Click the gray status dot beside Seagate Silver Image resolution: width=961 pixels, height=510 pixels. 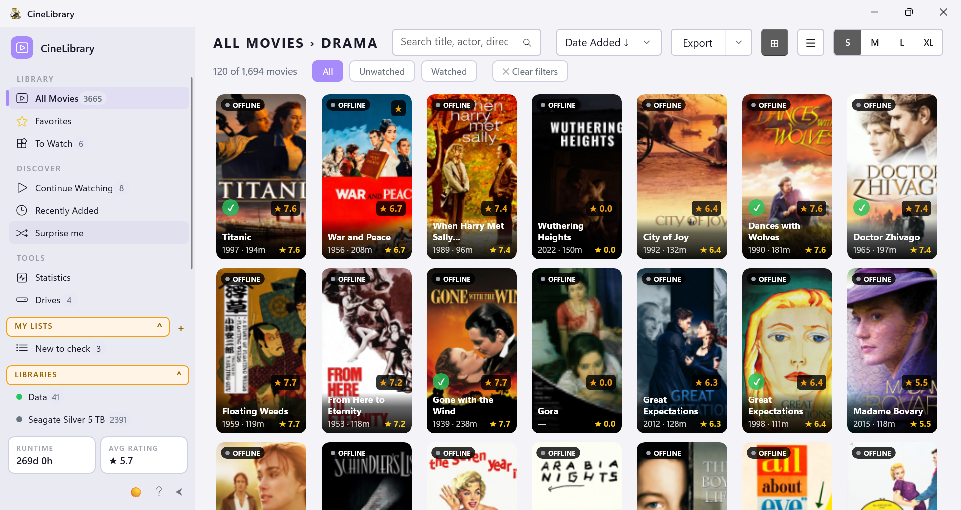tap(19, 420)
